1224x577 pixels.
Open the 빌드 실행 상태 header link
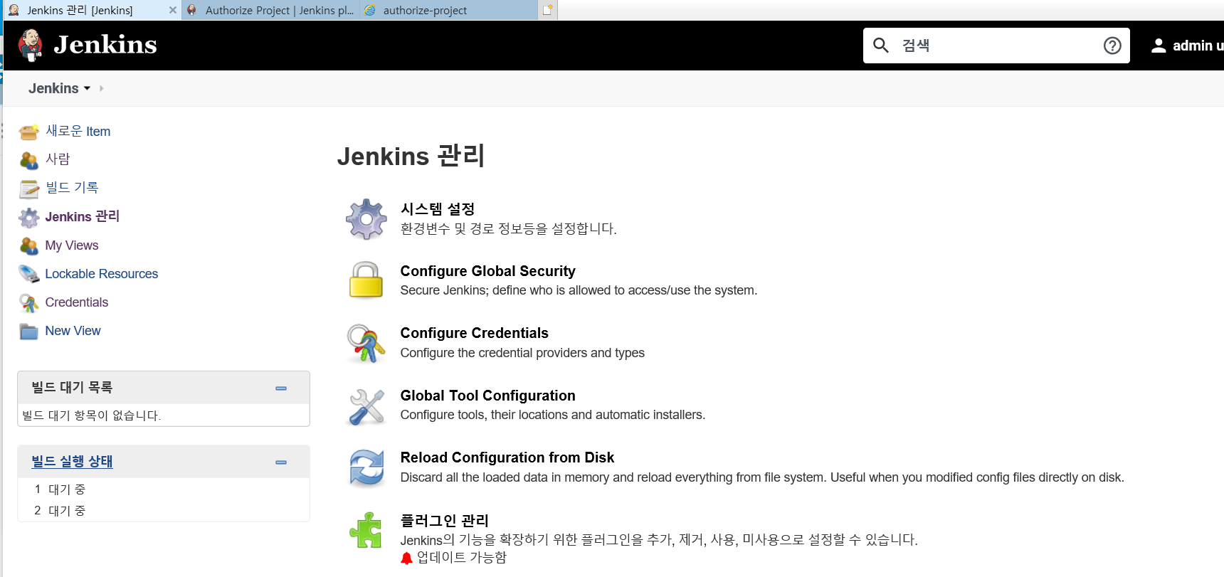click(x=72, y=462)
